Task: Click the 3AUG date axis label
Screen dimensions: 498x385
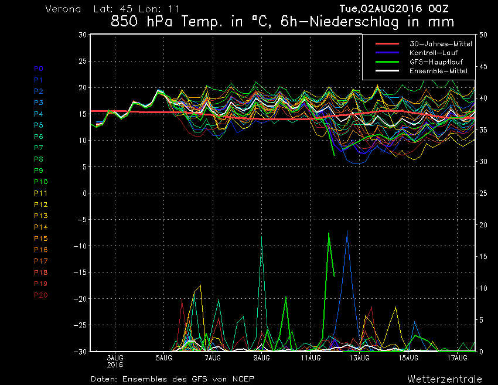Action: click(x=115, y=358)
